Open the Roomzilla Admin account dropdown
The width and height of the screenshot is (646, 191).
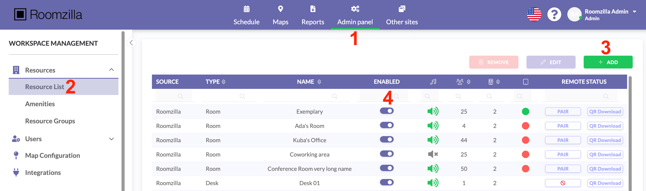point(635,12)
